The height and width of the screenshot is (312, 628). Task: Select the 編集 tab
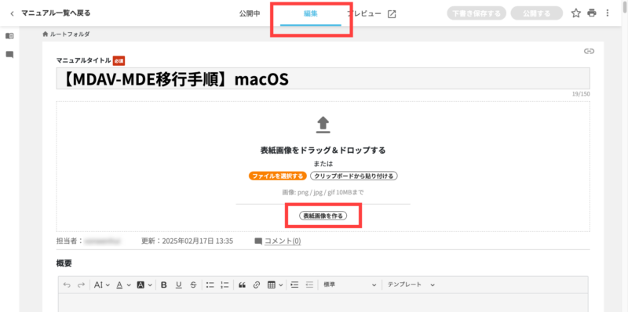[x=310, y=13]
